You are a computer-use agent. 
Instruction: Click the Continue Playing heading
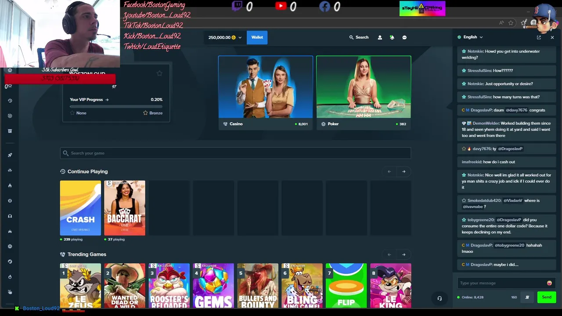coord(87,172)
